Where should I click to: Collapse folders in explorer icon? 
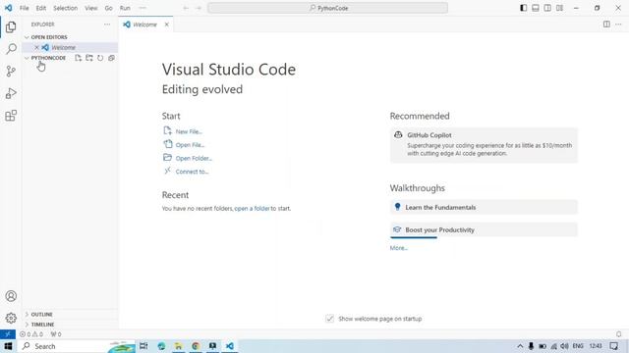click(x=111, y=58)
